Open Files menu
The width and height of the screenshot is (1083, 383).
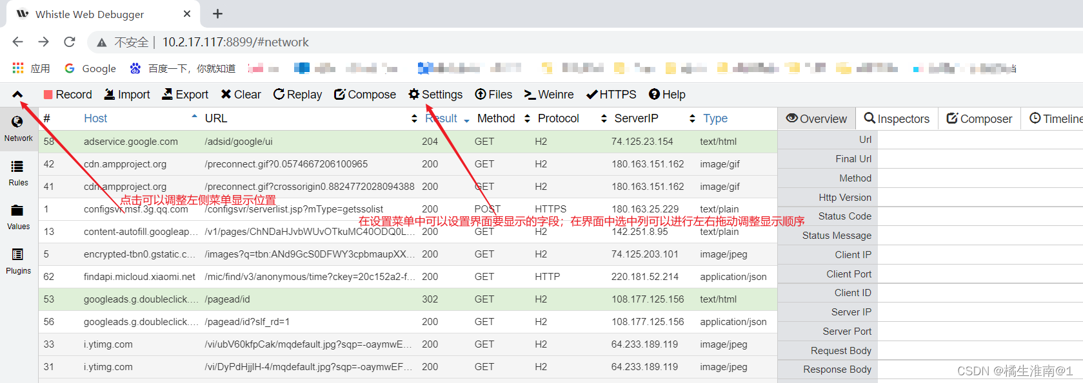click(493, 95)
